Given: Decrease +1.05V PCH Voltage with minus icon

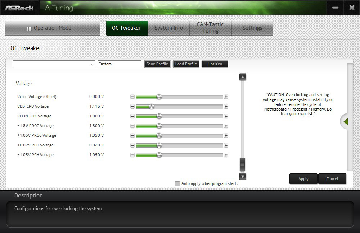Looking at the screenshot, I should coord(132,155).
